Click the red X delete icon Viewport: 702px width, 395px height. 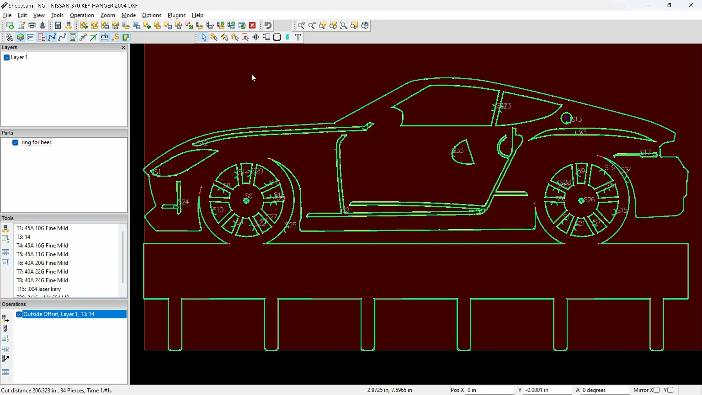pyautogui.click(x=252, y=26)
